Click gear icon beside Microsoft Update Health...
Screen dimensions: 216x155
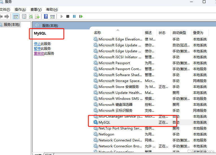pos(96,92)
